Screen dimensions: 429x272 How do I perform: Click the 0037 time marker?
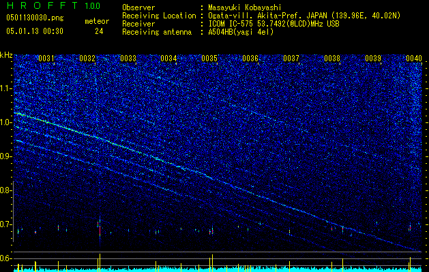[x=291, y=58]
